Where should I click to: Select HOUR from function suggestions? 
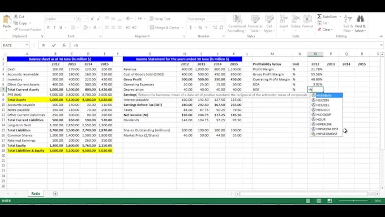tap(327, 120)
